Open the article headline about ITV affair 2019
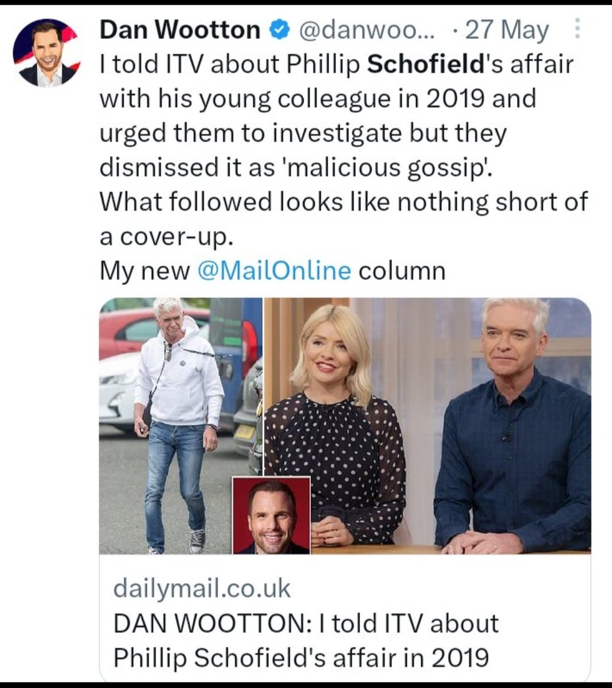Image resolution: width=612 pixels, height=688 pixels. 306,640
